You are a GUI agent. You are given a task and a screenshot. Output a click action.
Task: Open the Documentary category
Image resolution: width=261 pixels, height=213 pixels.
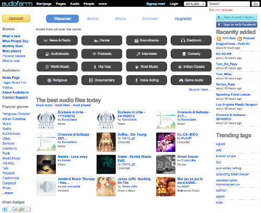point(102,80)
